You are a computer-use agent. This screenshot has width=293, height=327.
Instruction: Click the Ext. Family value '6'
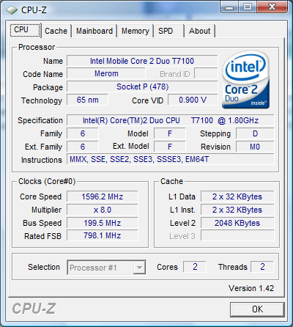tap(83, 147)
